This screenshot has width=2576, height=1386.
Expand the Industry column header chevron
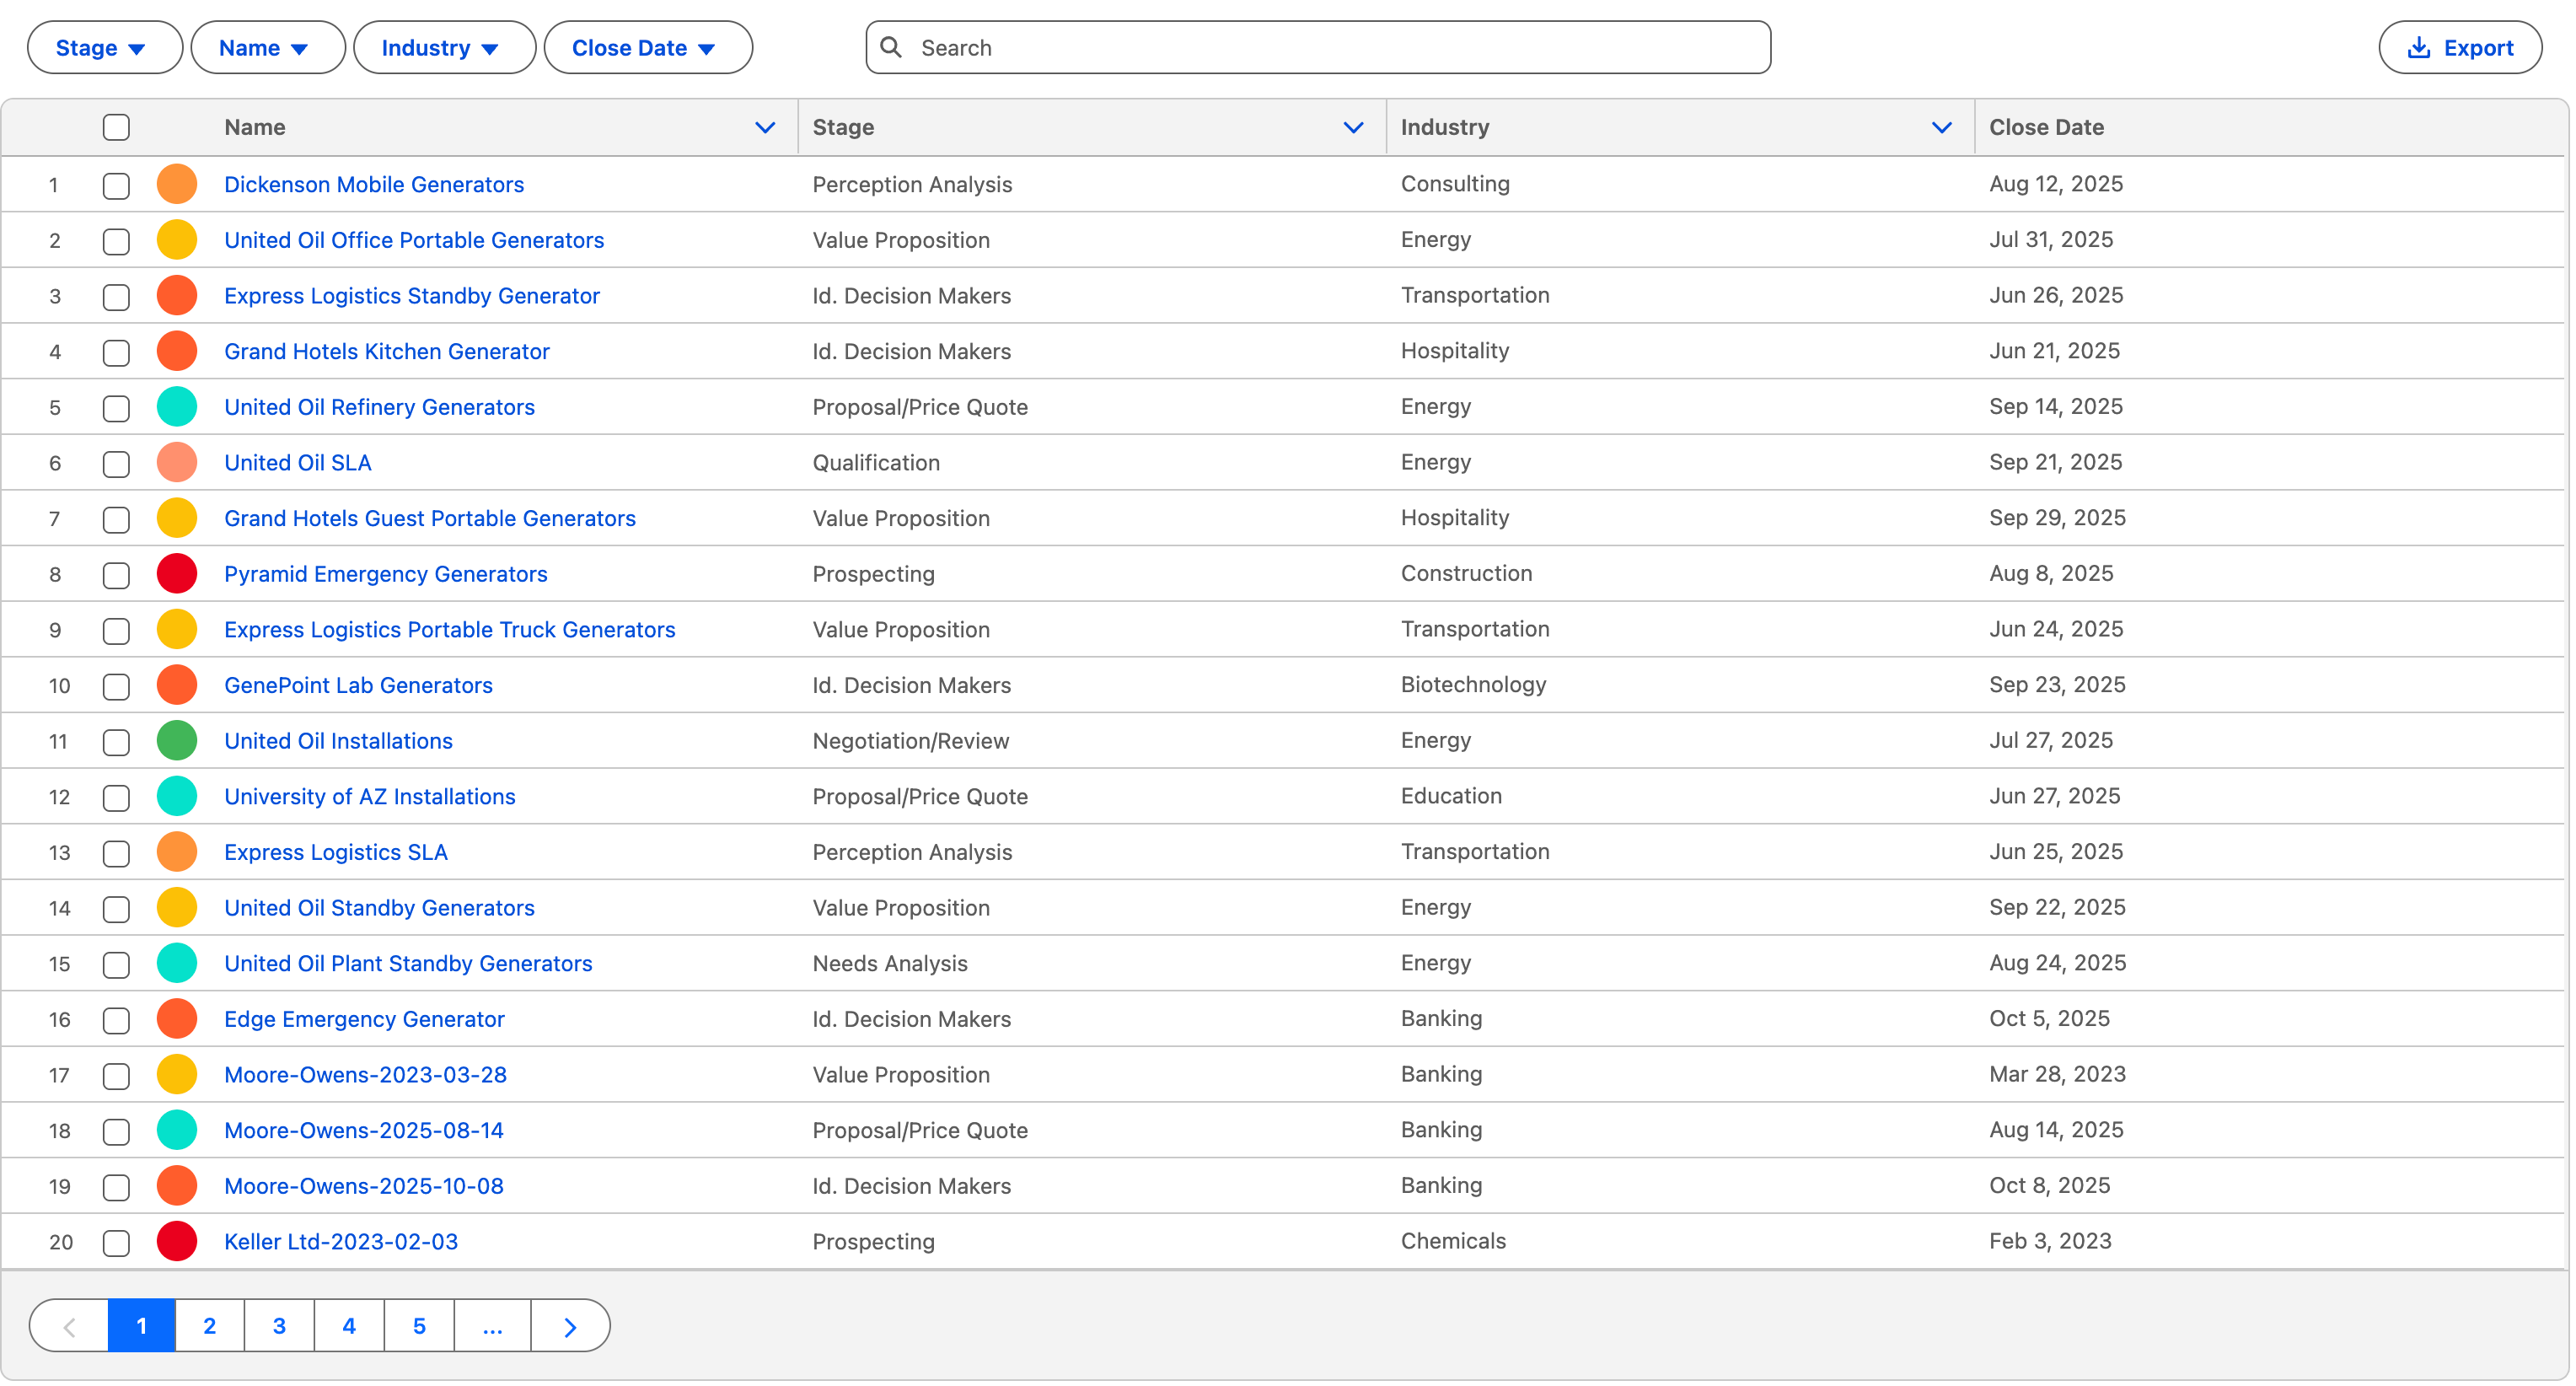click(1941, 127)
